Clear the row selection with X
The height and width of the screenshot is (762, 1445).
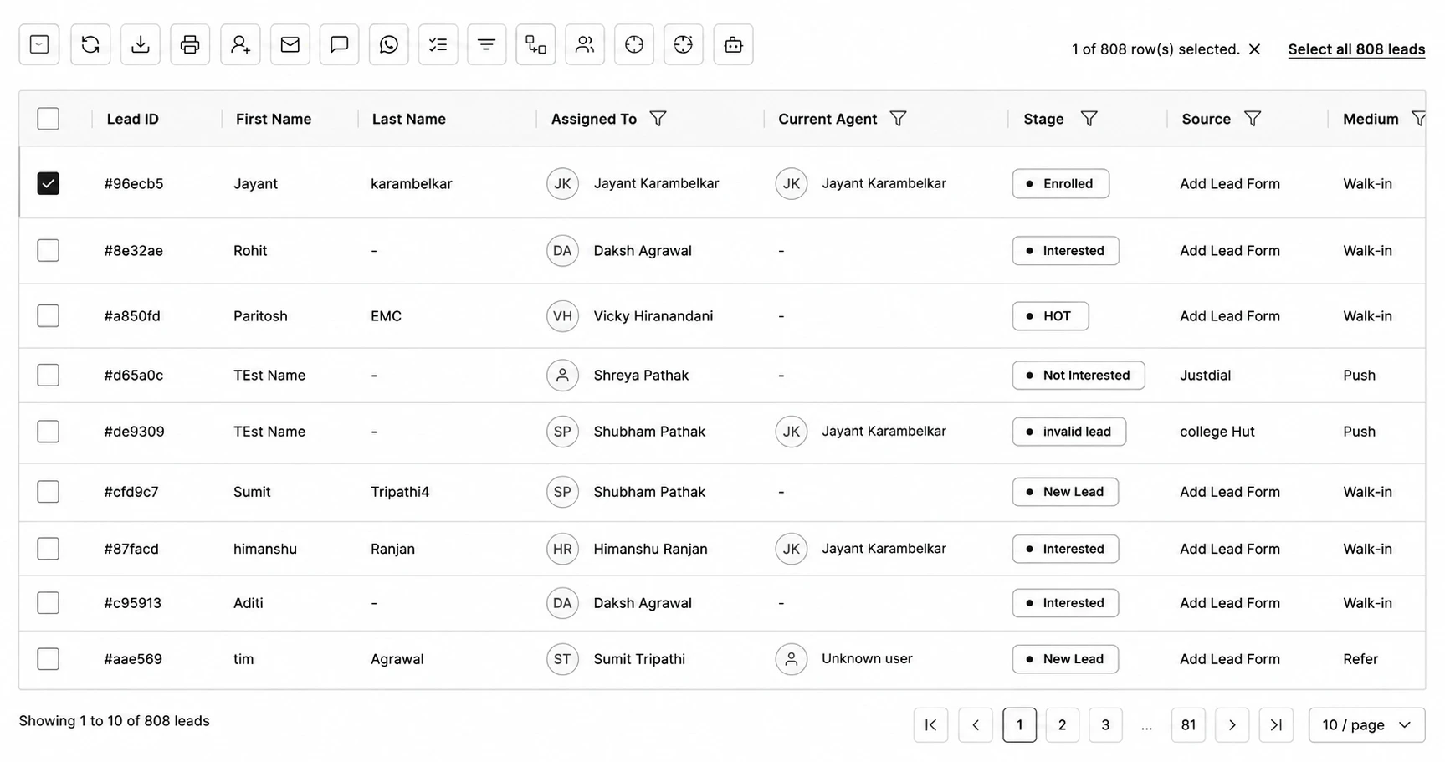pos(1254,49)
